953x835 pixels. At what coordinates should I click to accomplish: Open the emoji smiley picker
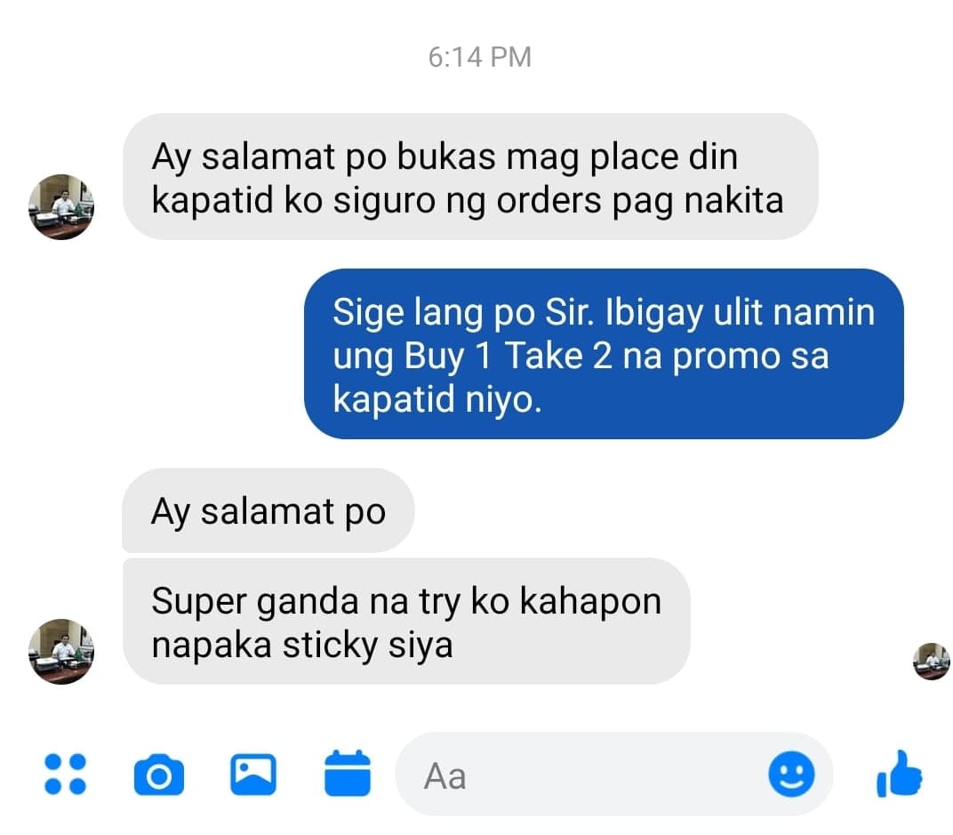click(x=791, y=775)
